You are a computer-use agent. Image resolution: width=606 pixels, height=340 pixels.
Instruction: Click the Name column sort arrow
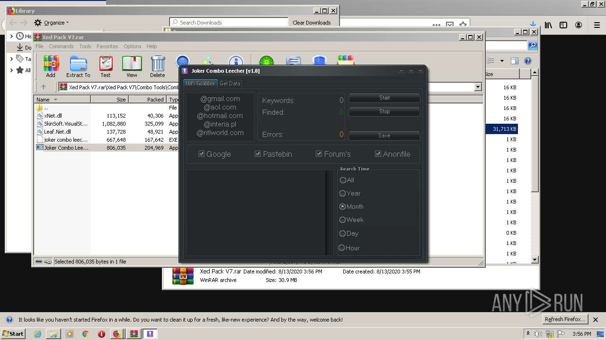55,100
